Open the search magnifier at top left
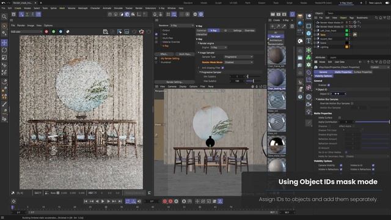The image size is (391, 220). pos(4,16)
